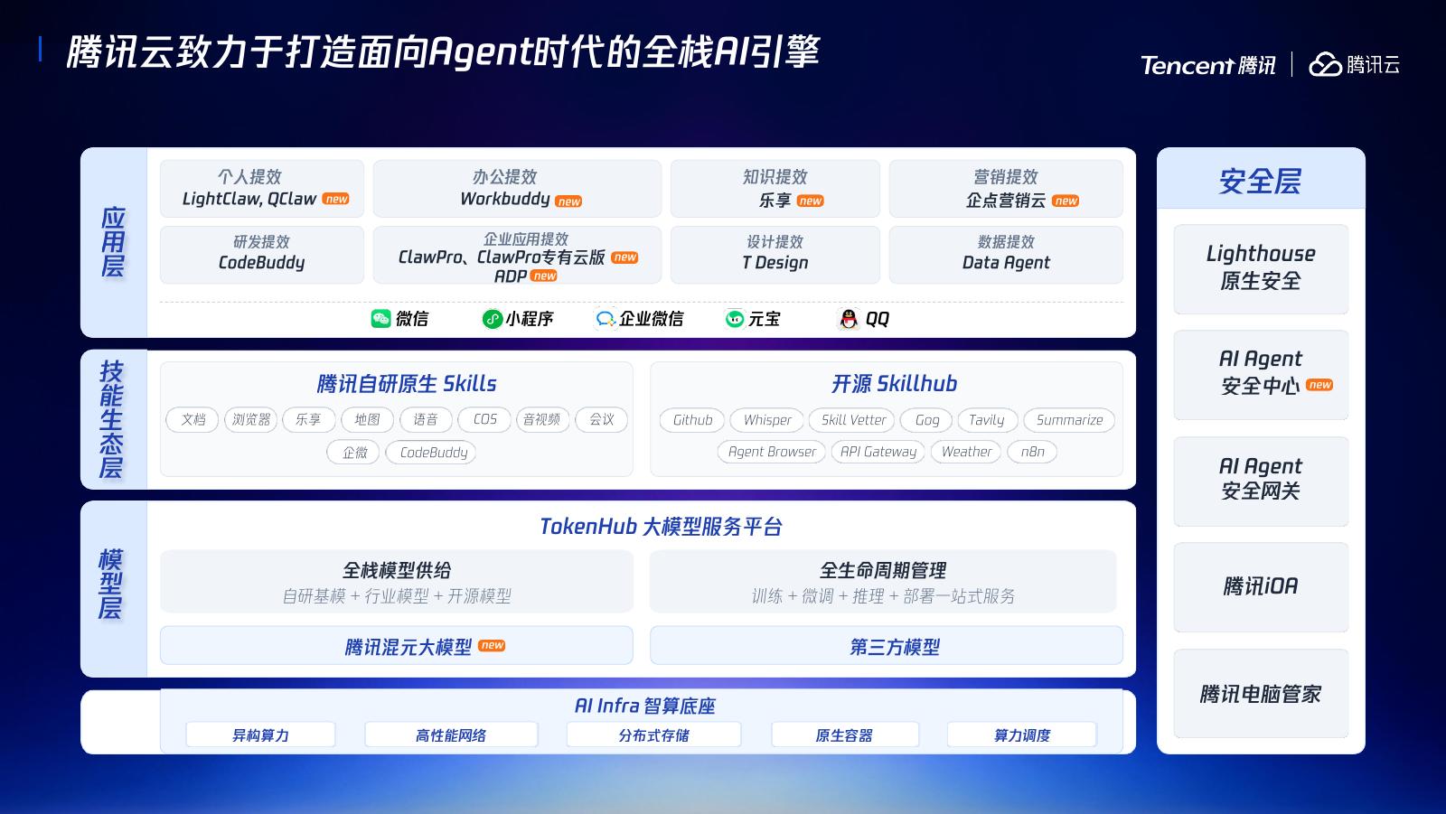Screen dimensions: 1446x814
Task: Click the new badge beside LightClaw, QClaw
Action: coord(336,199)
